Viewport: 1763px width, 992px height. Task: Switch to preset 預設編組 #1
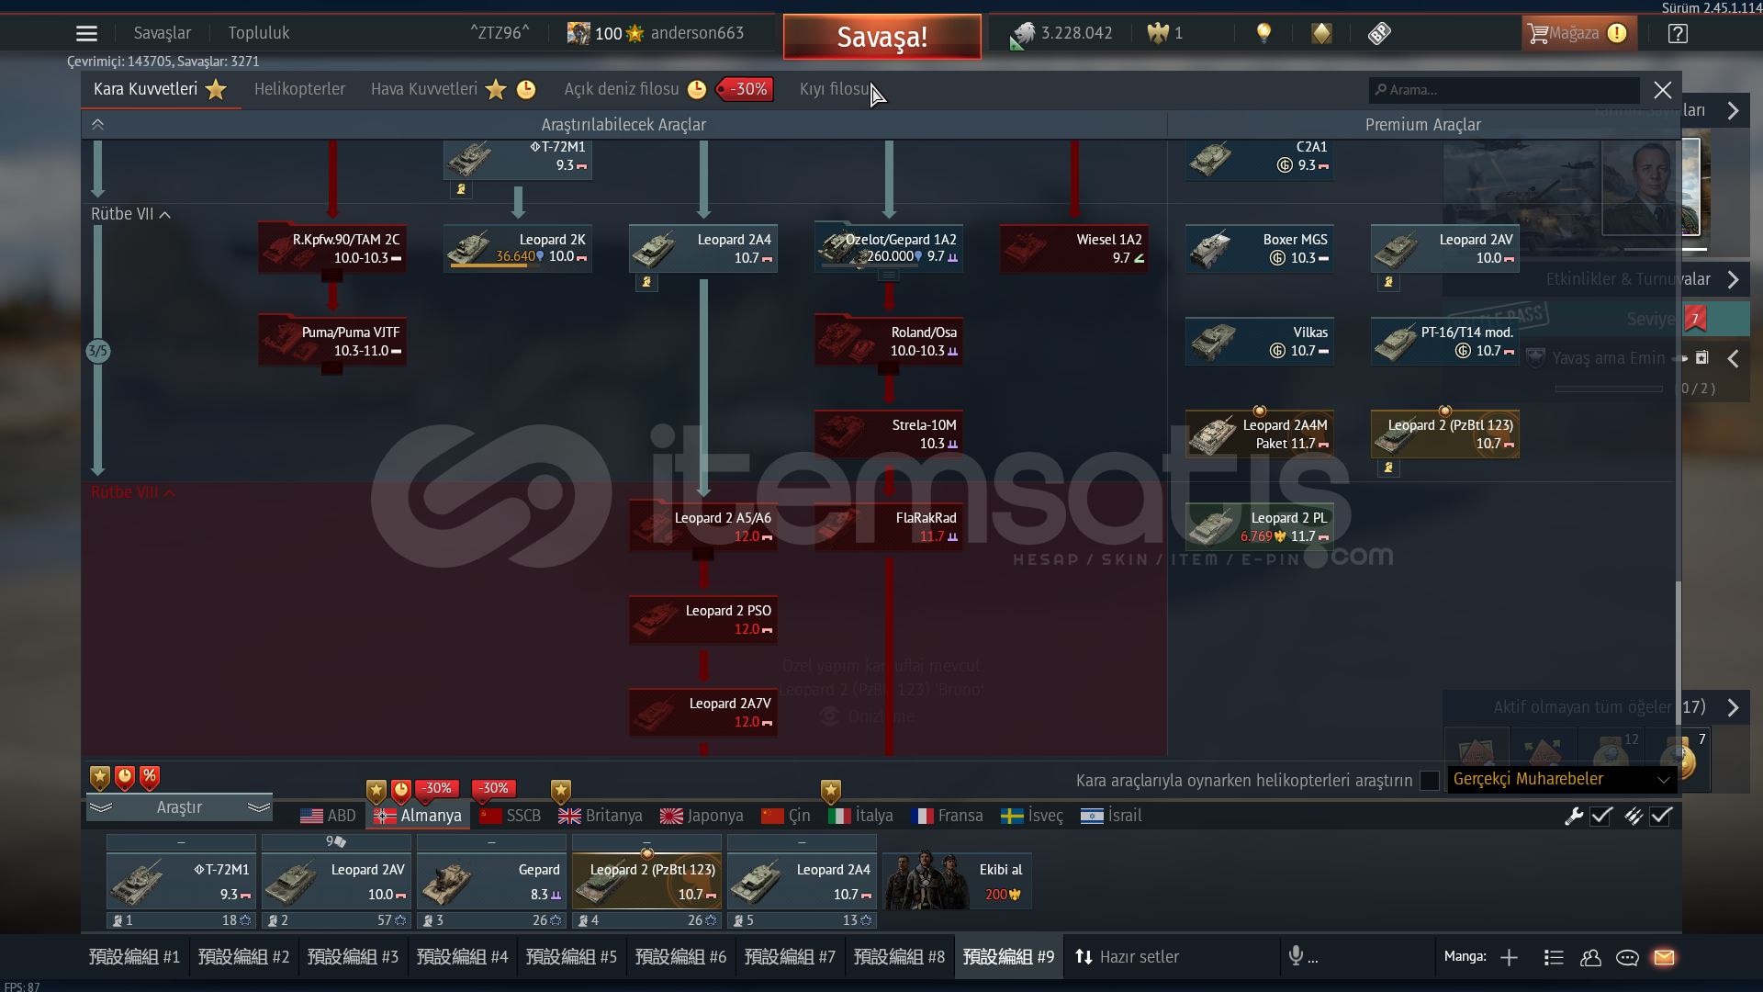tap(134, 957)
